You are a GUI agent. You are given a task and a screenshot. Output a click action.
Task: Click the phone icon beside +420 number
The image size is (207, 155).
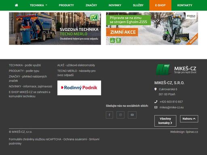[x=156, y=102]
